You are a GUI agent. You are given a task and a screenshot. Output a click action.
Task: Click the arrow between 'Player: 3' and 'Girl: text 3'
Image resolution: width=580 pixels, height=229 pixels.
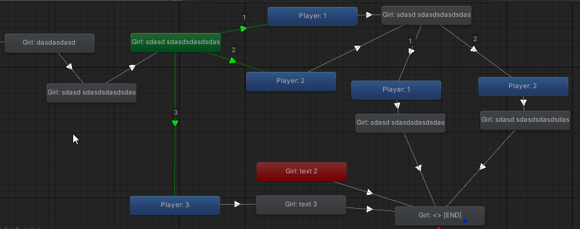pos(237,204)
